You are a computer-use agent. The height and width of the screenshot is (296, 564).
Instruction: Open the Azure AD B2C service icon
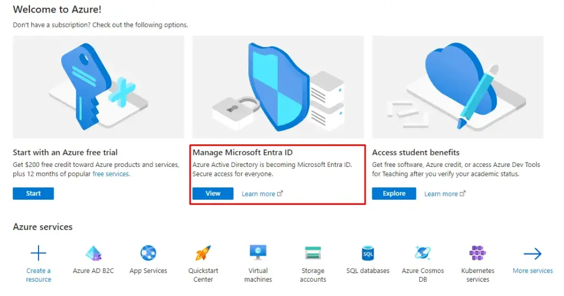(x=94, y=253)
